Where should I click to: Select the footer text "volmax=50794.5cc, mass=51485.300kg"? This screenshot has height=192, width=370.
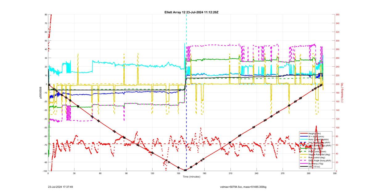pos(243,187)
